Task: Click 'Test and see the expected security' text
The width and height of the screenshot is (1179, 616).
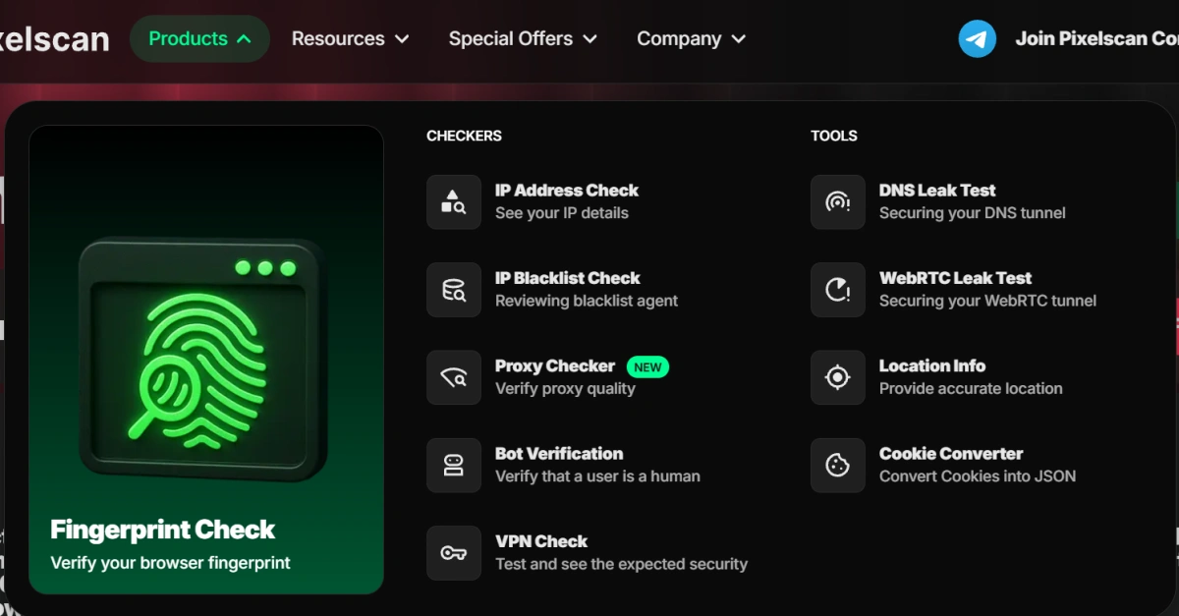Action: pyautogui.click(x=621, y=564)
